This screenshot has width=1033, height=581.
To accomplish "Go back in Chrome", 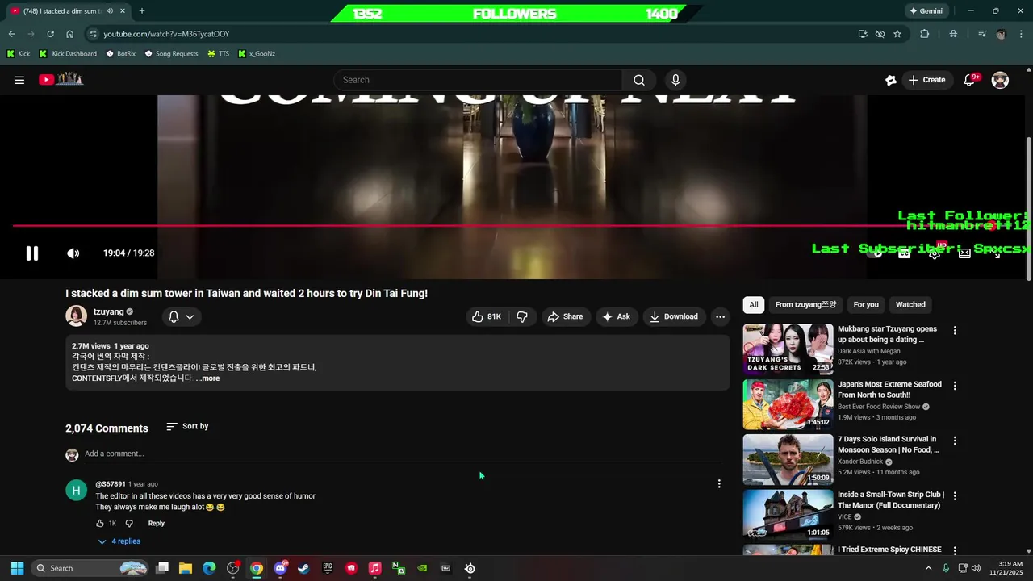I will point(11,34).
